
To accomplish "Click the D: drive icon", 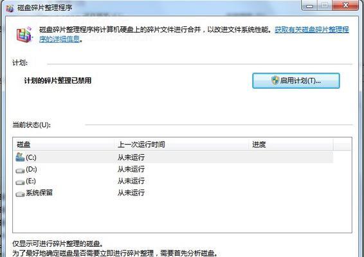I will pos(20,170).
